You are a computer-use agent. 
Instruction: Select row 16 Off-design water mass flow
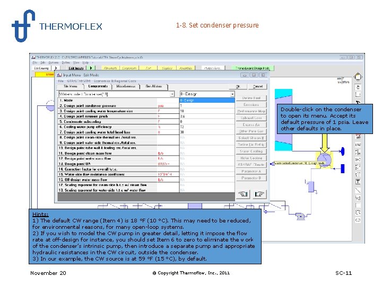pyautogui.click(x=118, y=180)
